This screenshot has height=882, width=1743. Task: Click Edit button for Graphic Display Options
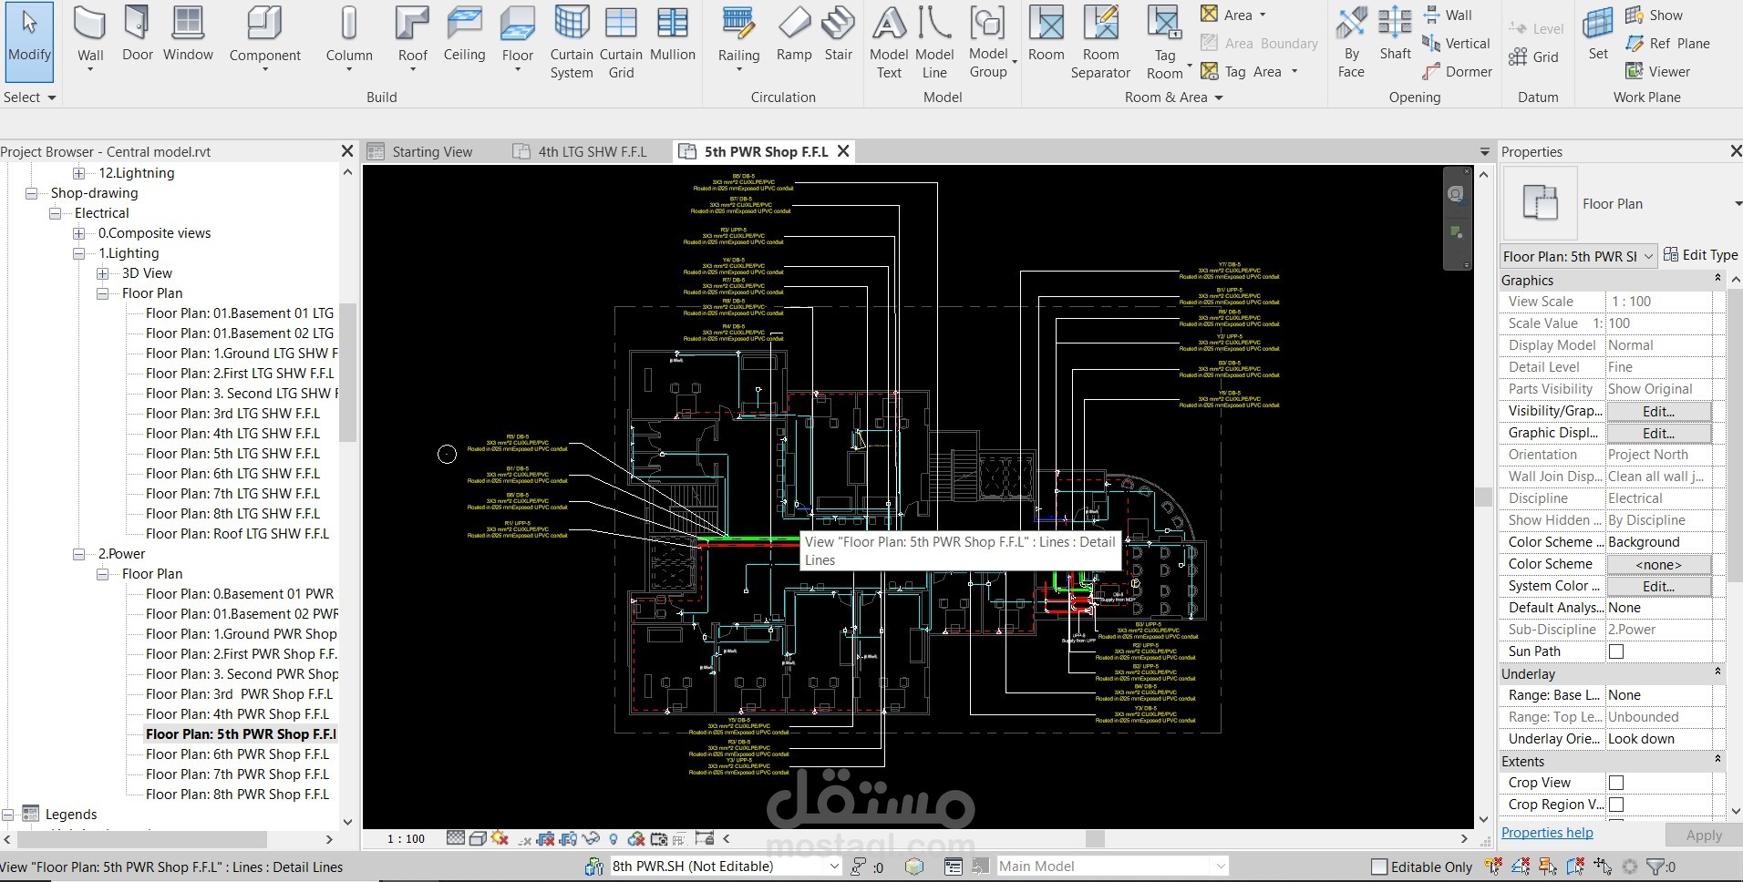[1658, 434]
